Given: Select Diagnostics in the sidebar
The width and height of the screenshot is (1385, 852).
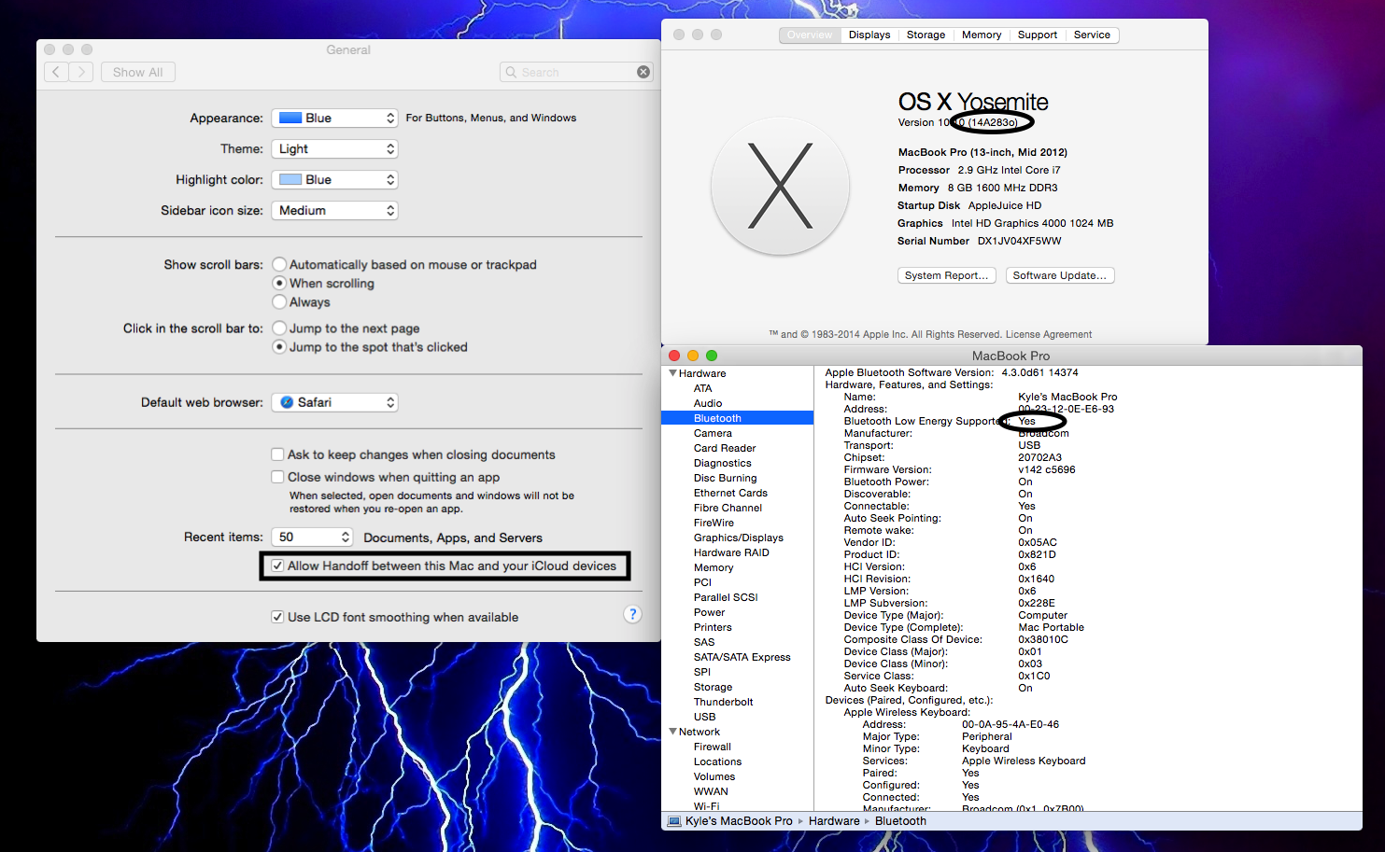Looking at the screenshot, I should pyautogui.click(x=722, y=463).
